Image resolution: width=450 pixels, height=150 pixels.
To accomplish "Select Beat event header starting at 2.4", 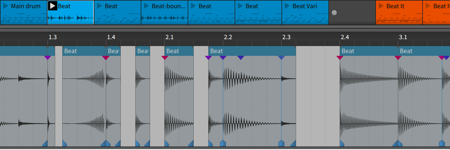I will tap(369, 51).
